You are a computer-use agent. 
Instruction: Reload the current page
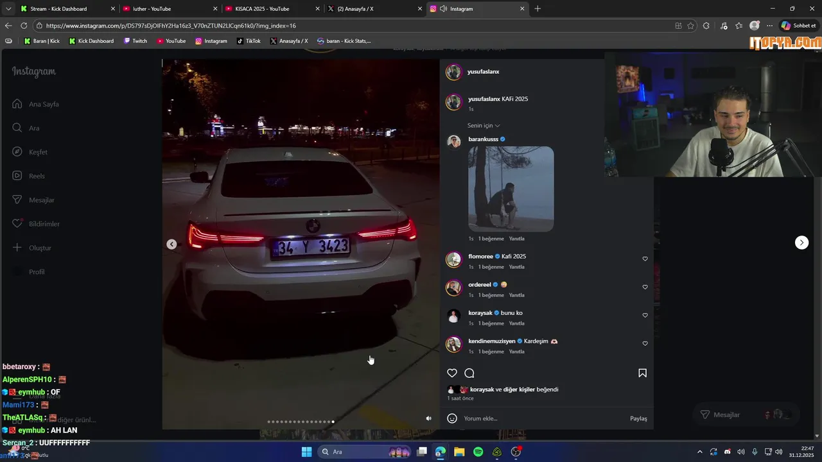coord(24,26)
